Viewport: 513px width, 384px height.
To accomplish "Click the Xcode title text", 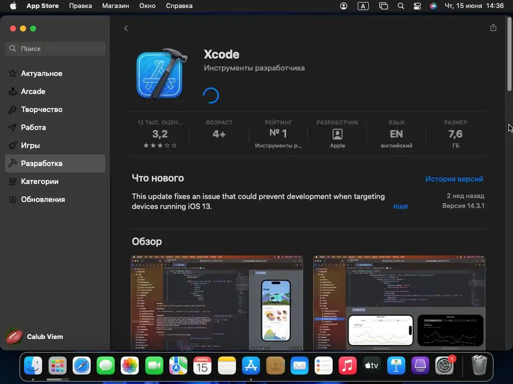I will (x=221, y=54).
